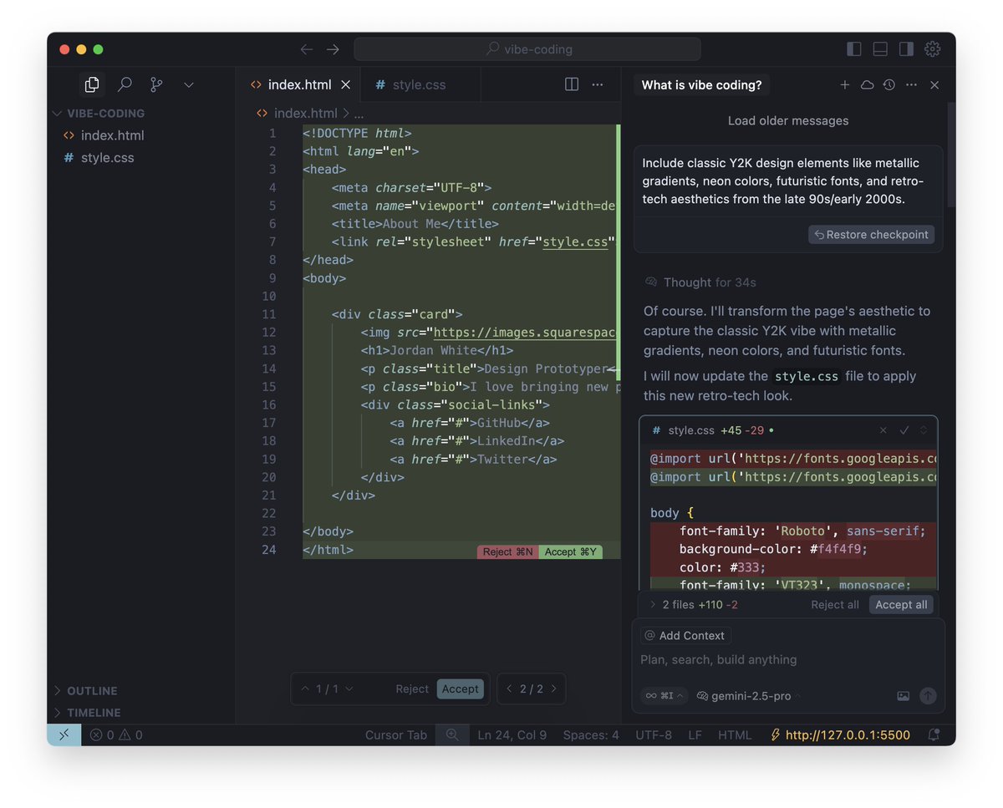Viewport: 1003px width, 808px height.
Task: Close the AI chat panel
Action: pos(934,85)
